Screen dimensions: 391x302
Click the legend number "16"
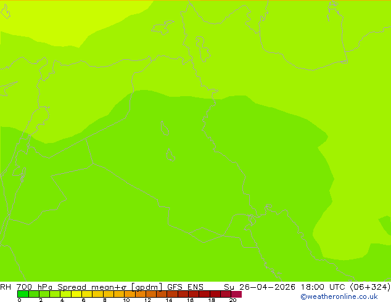pyautogui.click(x=191, y=300)
